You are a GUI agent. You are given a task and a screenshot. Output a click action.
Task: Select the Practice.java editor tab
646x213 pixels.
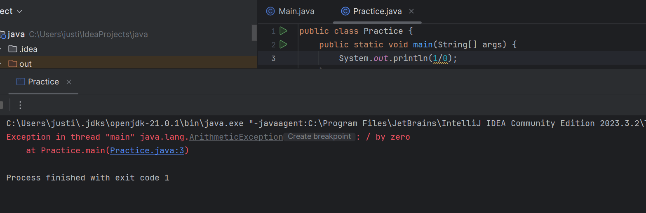(x=377, y=11)
